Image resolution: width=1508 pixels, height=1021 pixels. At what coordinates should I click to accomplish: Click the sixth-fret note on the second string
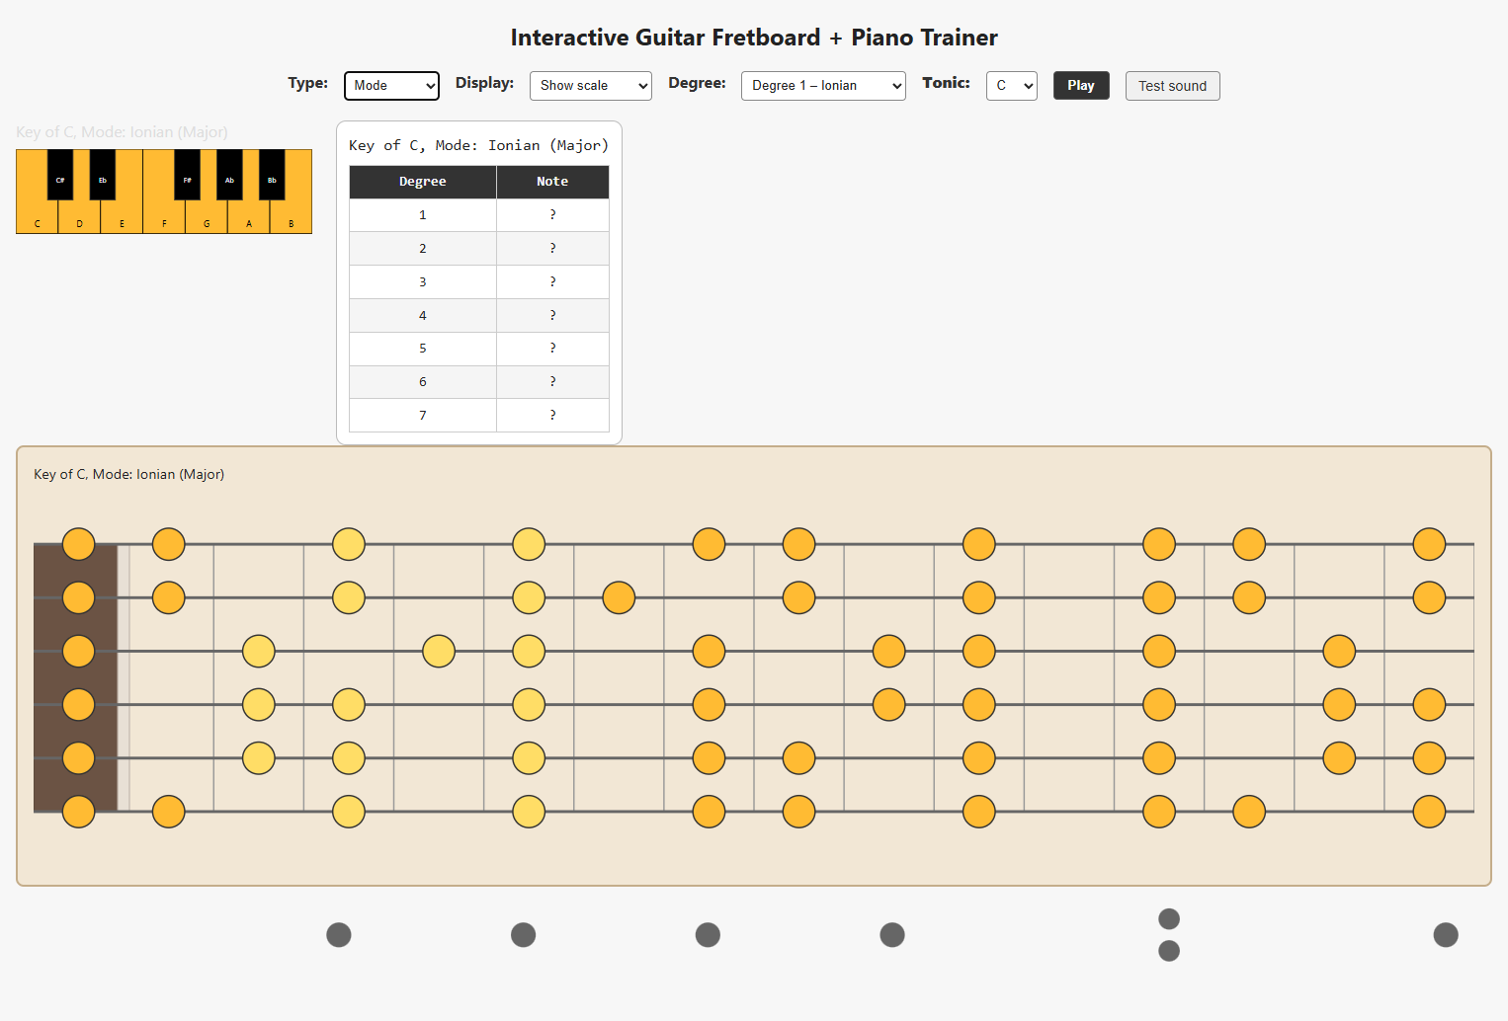coord(619,597)
